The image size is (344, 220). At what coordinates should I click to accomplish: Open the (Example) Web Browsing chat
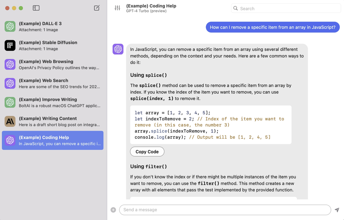(x=53, y=64)
